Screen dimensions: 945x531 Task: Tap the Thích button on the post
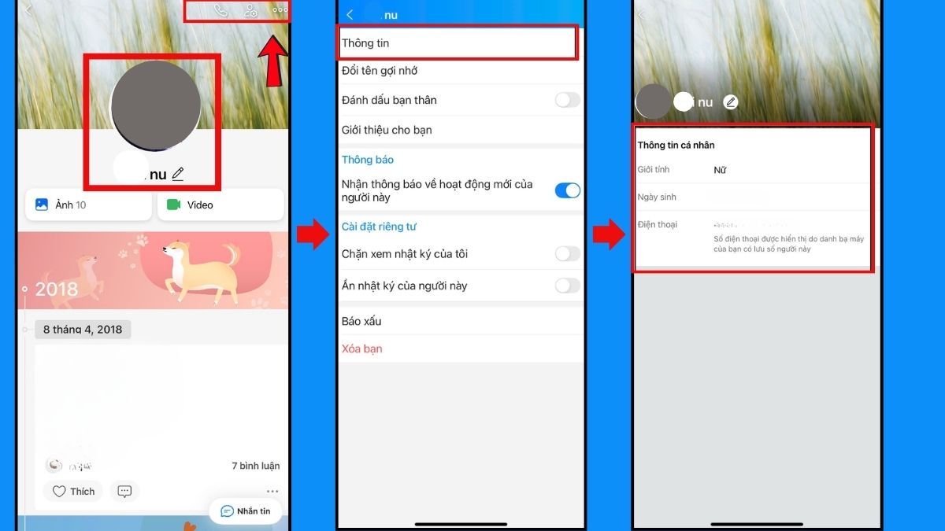(72, 491)
